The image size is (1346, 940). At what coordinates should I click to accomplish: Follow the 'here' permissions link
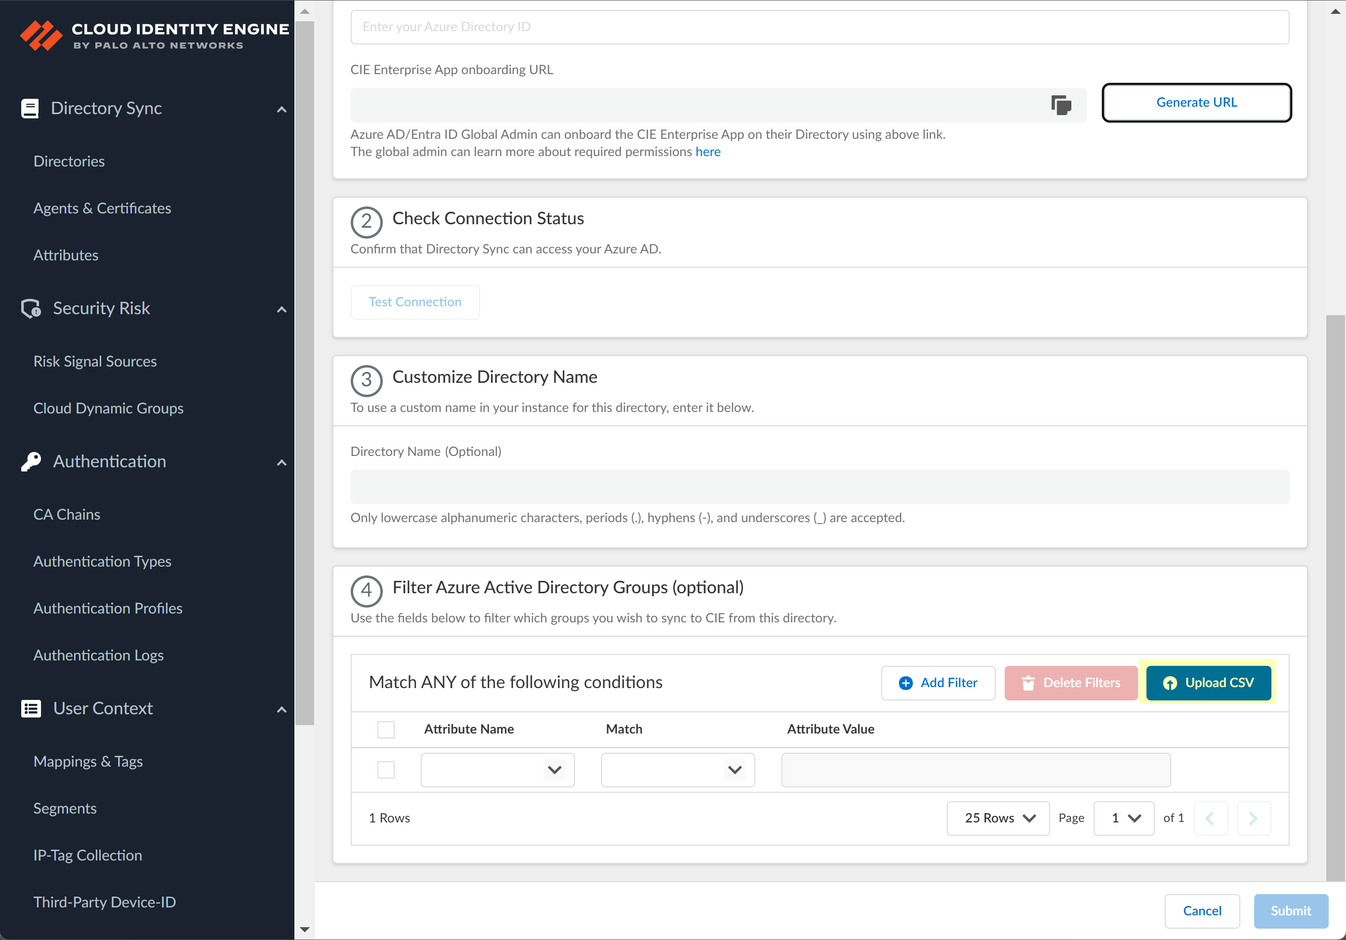click(708, 152)
